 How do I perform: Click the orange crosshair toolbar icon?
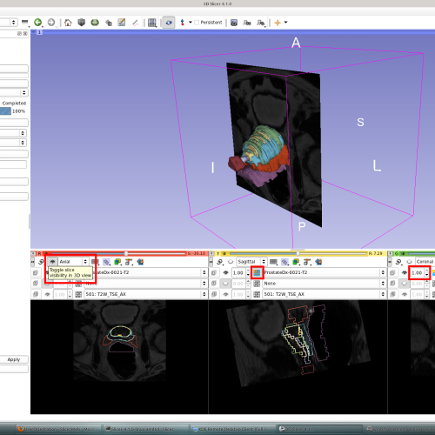278,23
